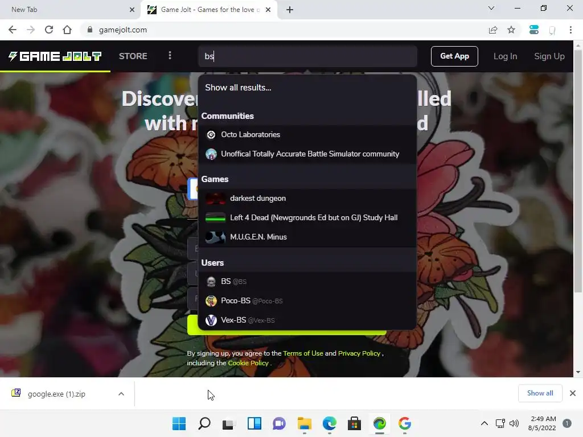
Task: Select Unoffical Totally Accurate Battle Simulator community
Action: [x=307, y=154]
